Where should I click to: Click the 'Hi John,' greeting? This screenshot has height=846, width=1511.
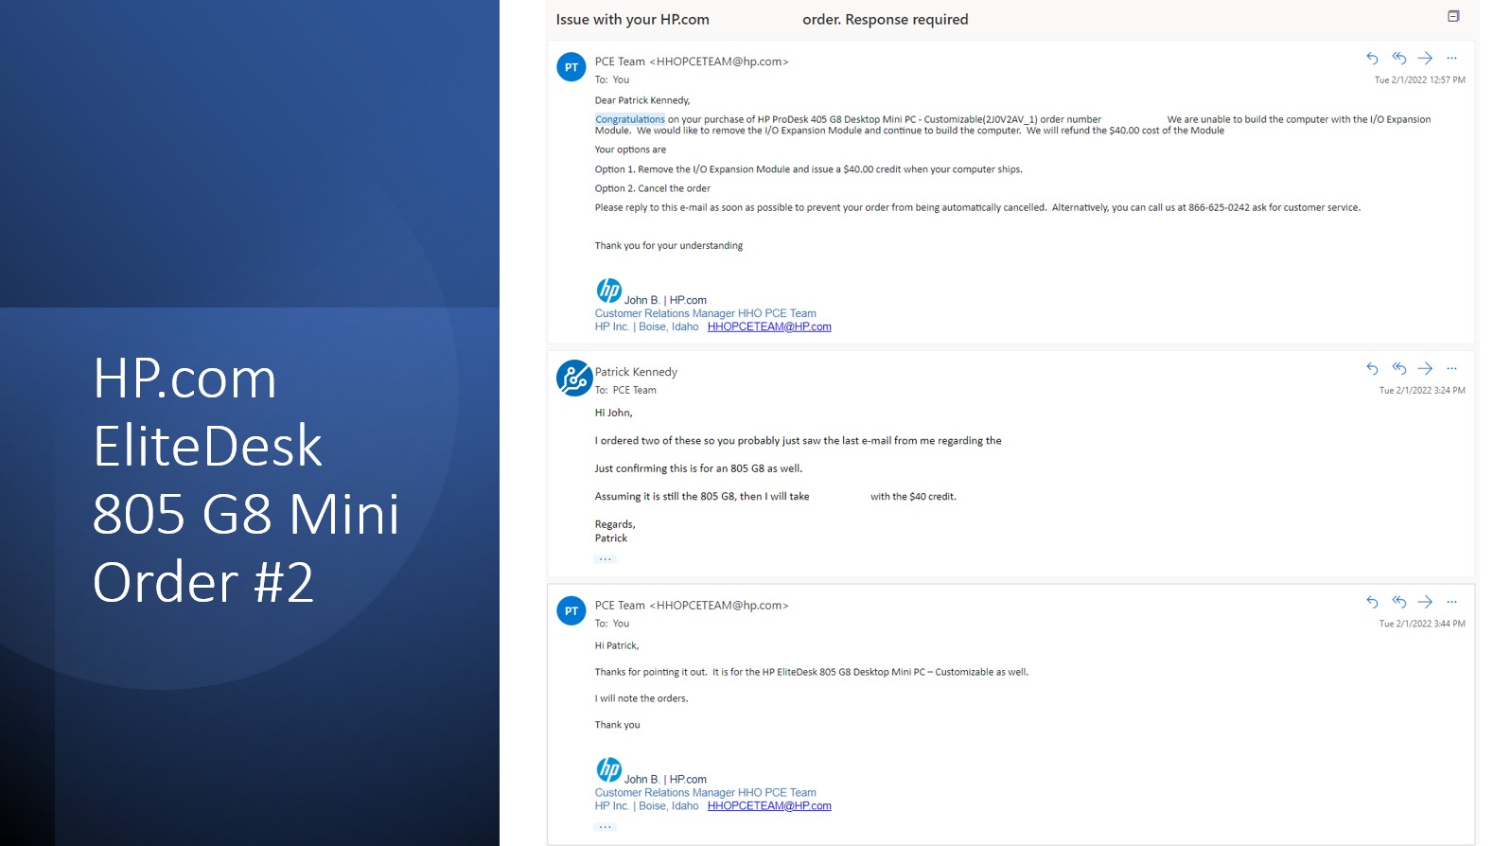tap(614, 413)
